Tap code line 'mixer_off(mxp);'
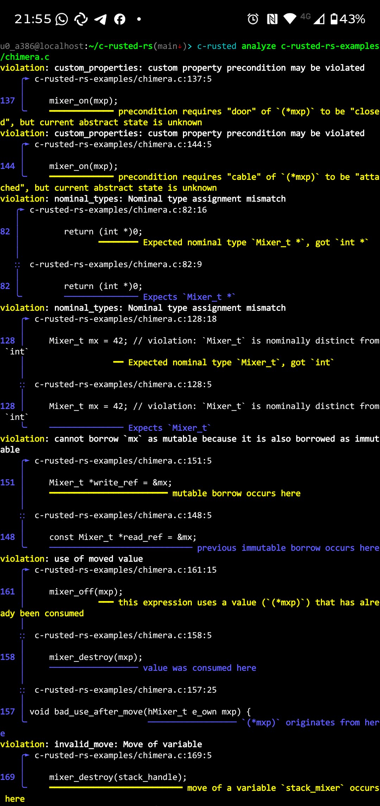Image resolution: width=380 pixels, height=806 pixels. point(86,592)
